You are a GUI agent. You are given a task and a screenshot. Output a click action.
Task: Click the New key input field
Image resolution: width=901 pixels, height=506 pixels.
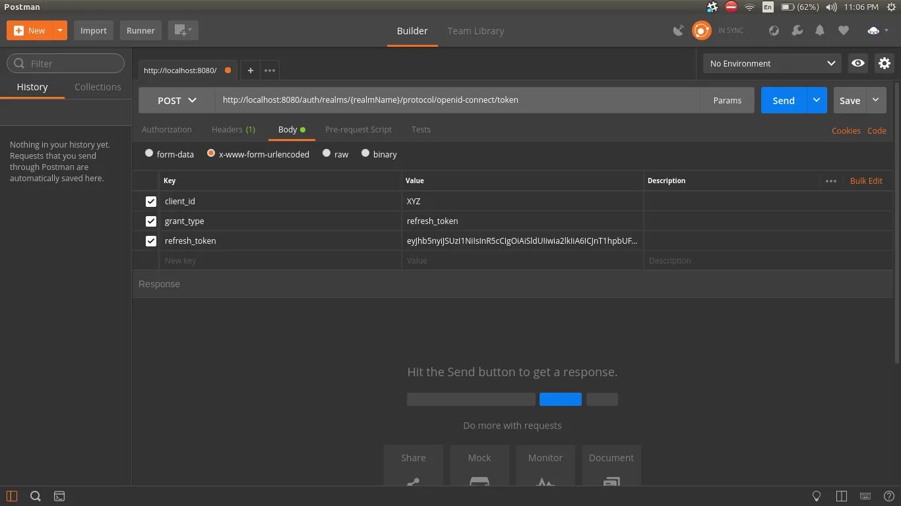click(x=280, y=260)
